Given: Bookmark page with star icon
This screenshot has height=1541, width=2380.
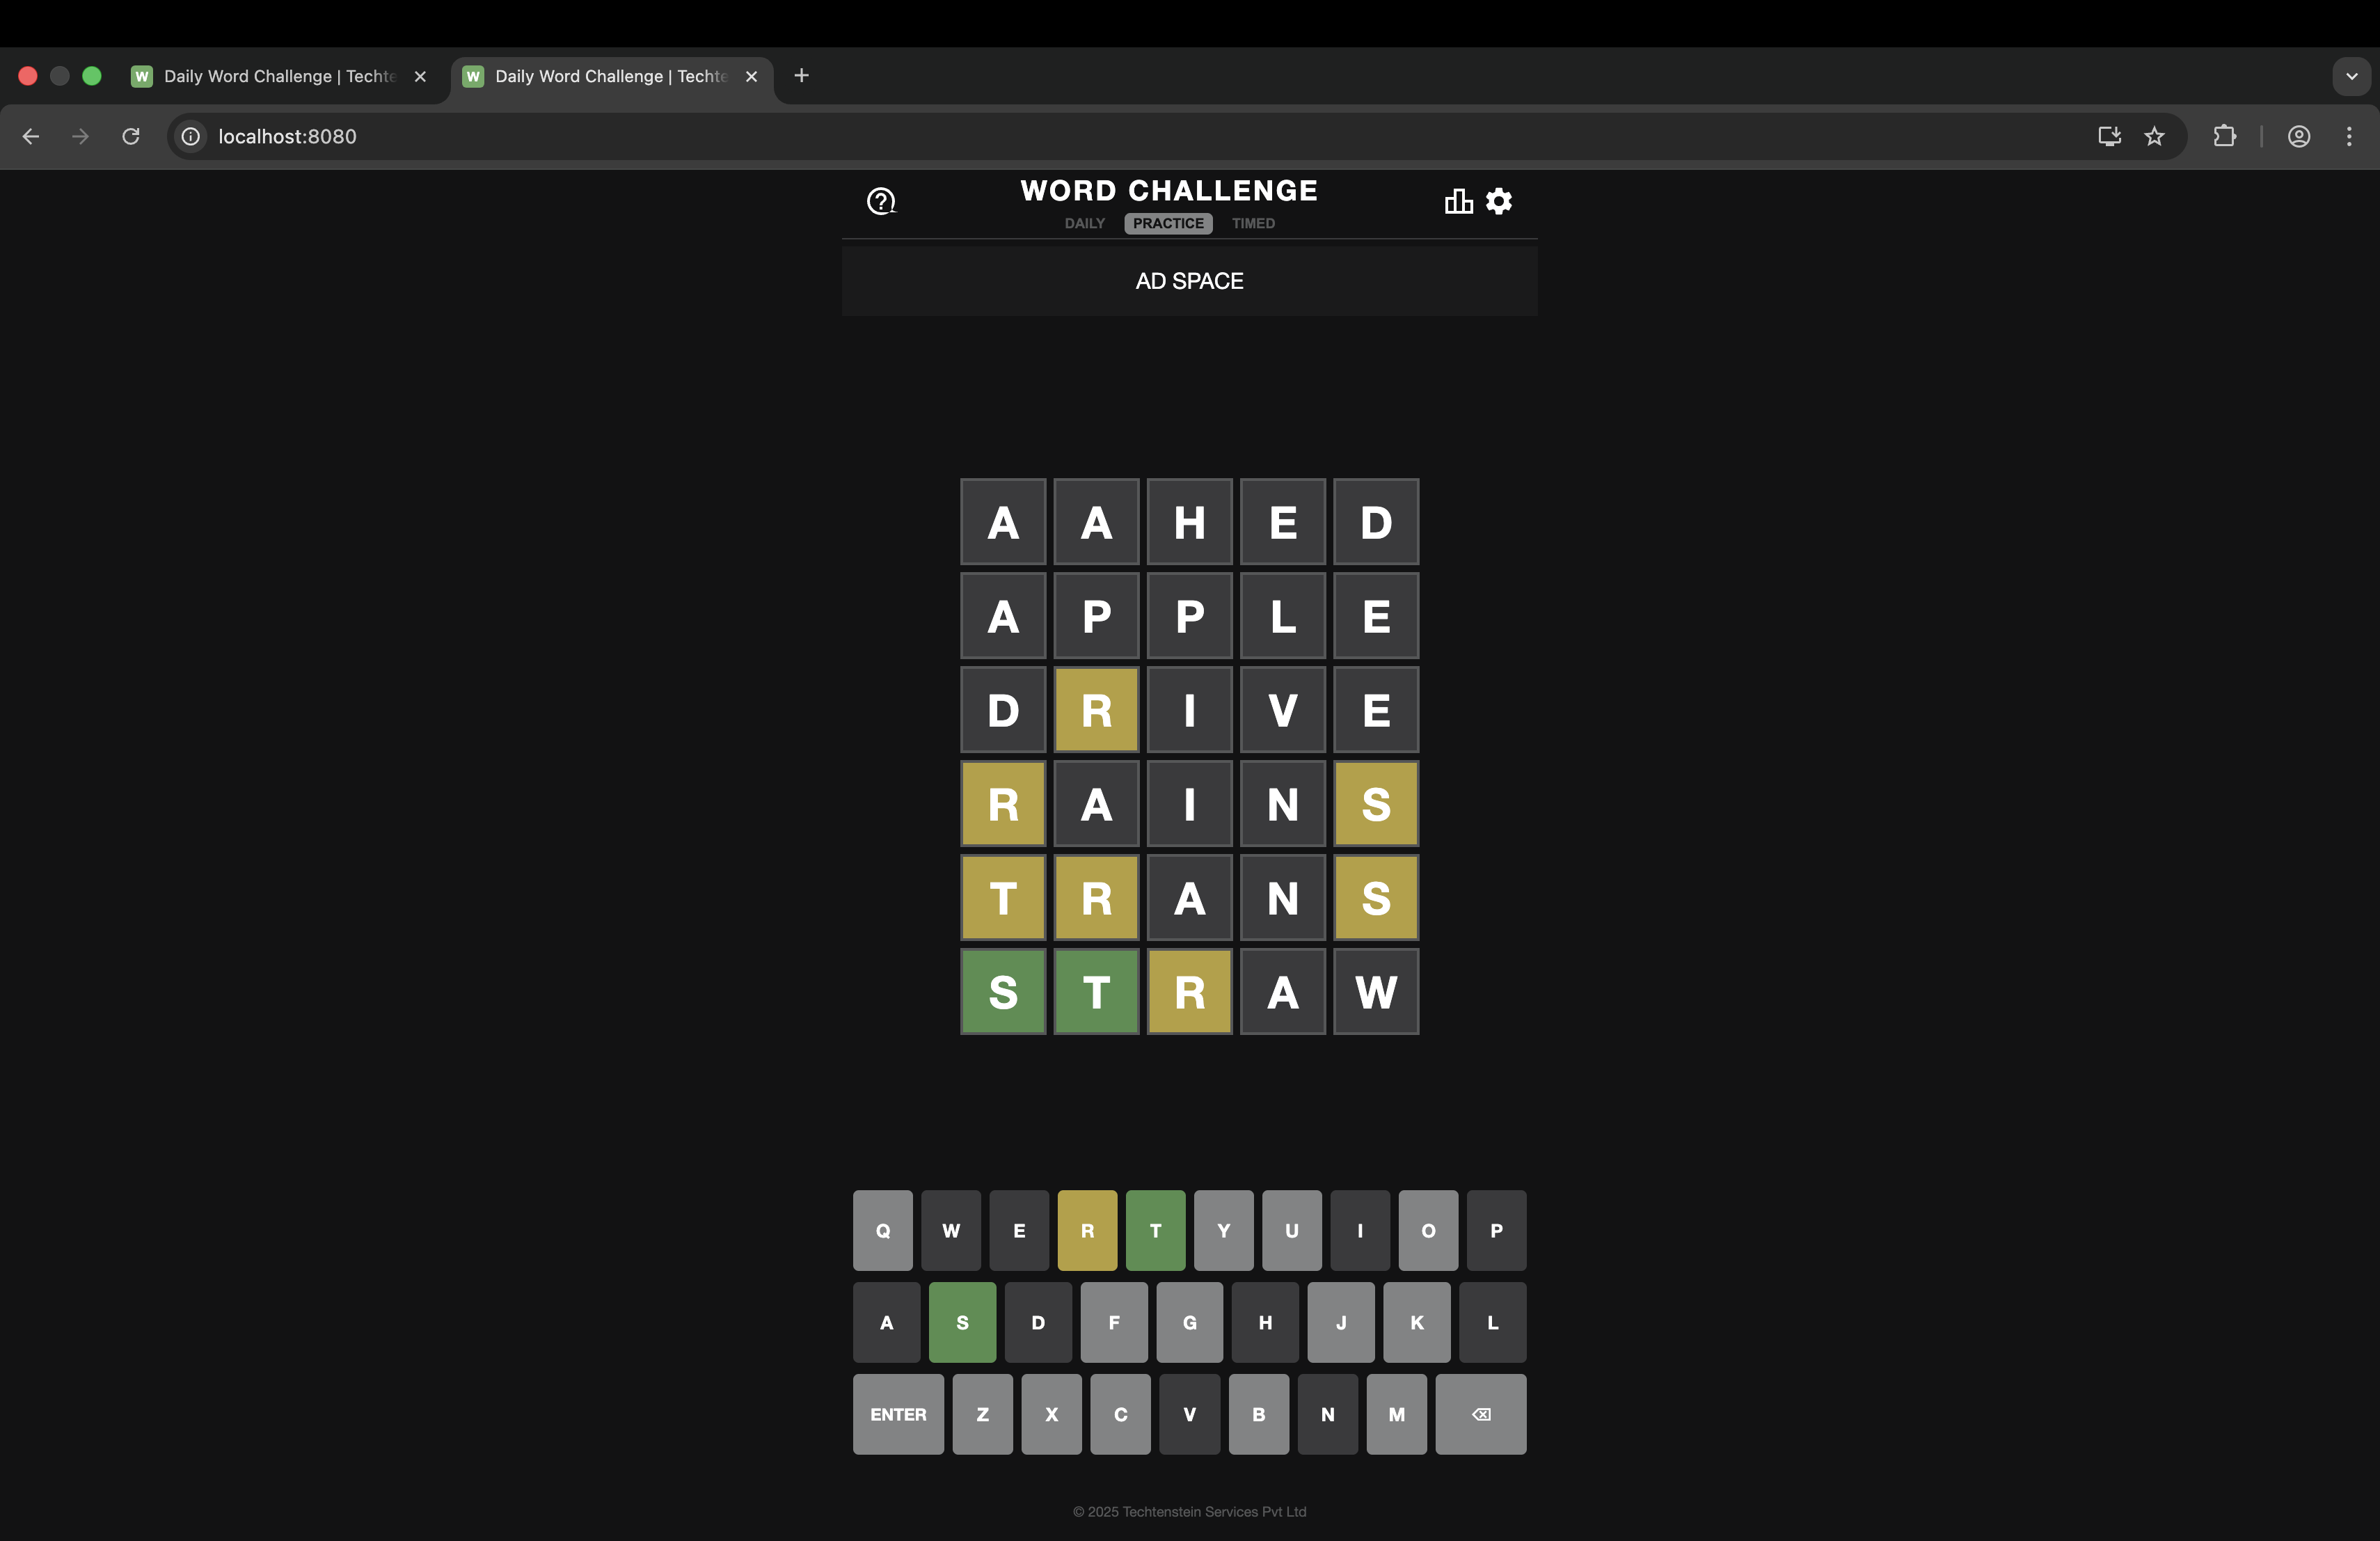Looking at the screenshot, I should click(2154, 136).
